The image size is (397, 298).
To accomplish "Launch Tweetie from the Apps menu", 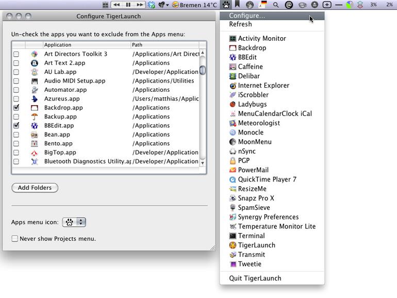I will [272, 264].
